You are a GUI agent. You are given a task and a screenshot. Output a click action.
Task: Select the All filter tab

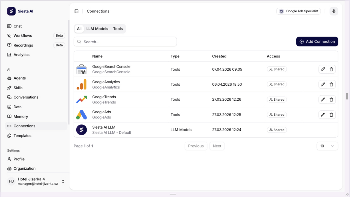[79, 29]
